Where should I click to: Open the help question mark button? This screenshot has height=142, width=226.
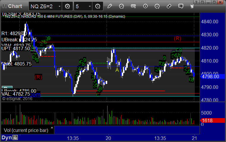point(196,2)
